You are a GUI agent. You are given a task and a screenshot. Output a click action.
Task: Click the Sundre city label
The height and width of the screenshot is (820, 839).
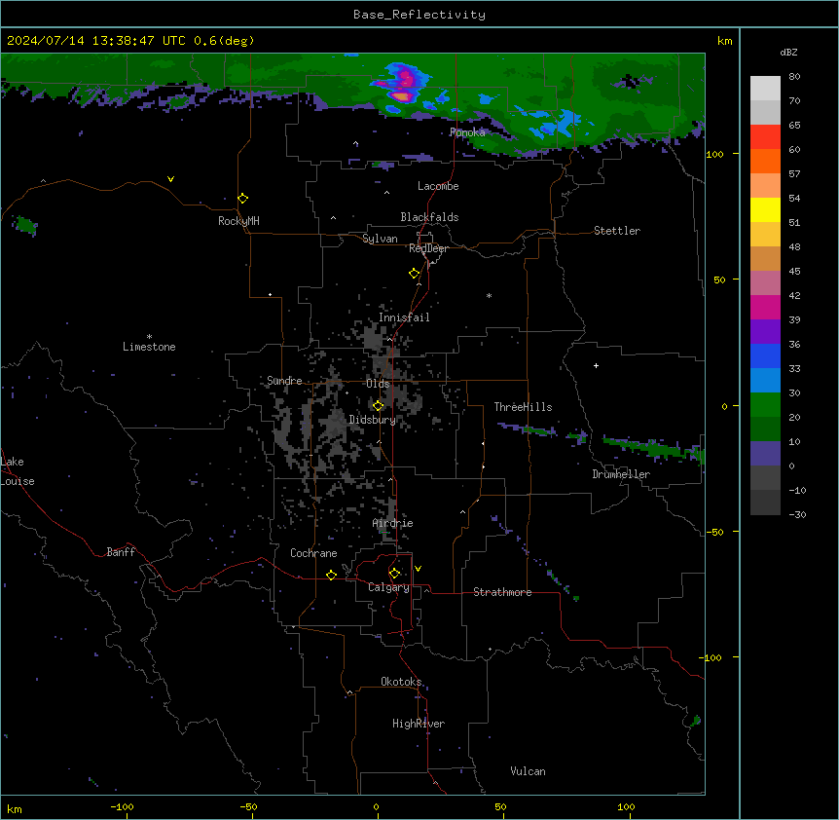(284, 381)
